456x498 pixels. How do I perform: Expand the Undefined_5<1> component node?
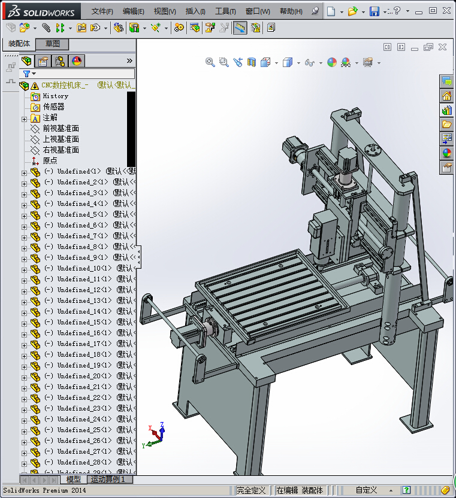(x=25, y=215)
